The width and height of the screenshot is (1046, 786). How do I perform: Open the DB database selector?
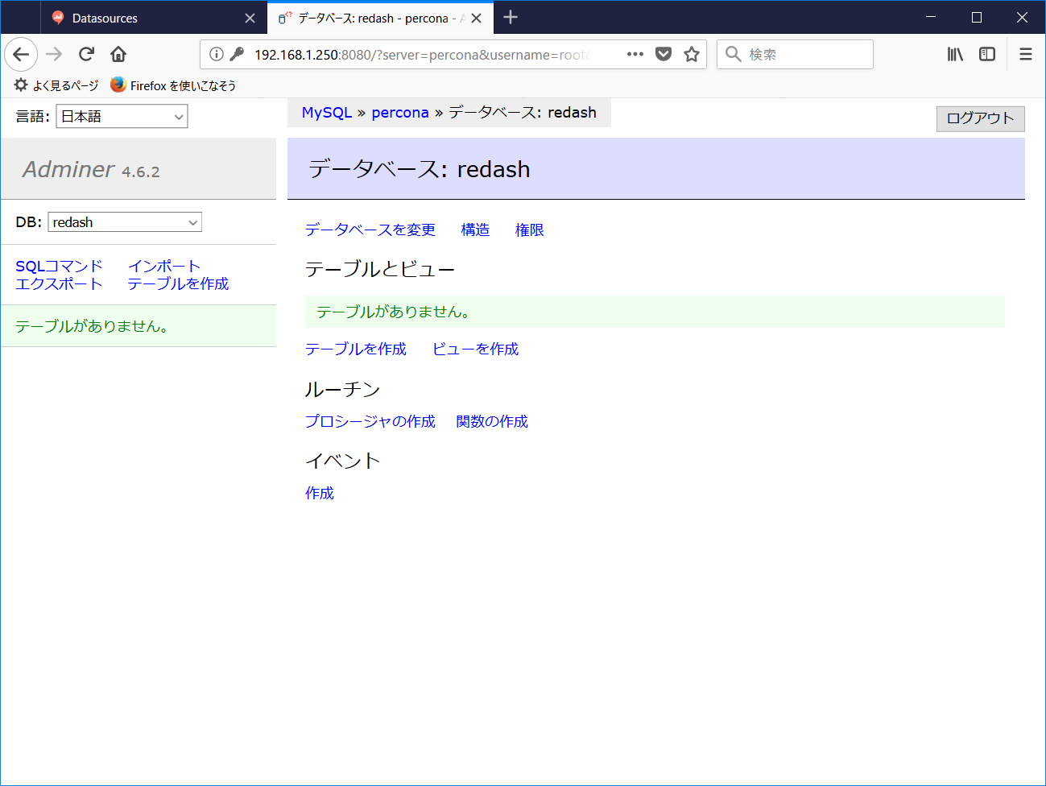click(x=124, y=221)
